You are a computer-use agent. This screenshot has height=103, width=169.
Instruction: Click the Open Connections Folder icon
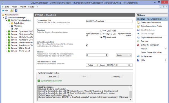[138, 26]
